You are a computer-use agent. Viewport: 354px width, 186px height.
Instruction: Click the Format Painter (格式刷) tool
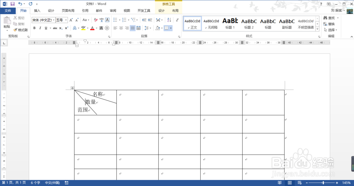pos(20,30)
